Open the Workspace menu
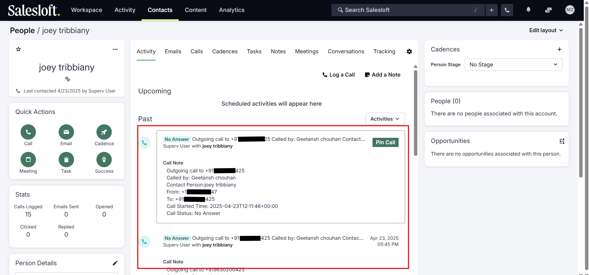This screenshot has width=589, height=275. point(87,10)
